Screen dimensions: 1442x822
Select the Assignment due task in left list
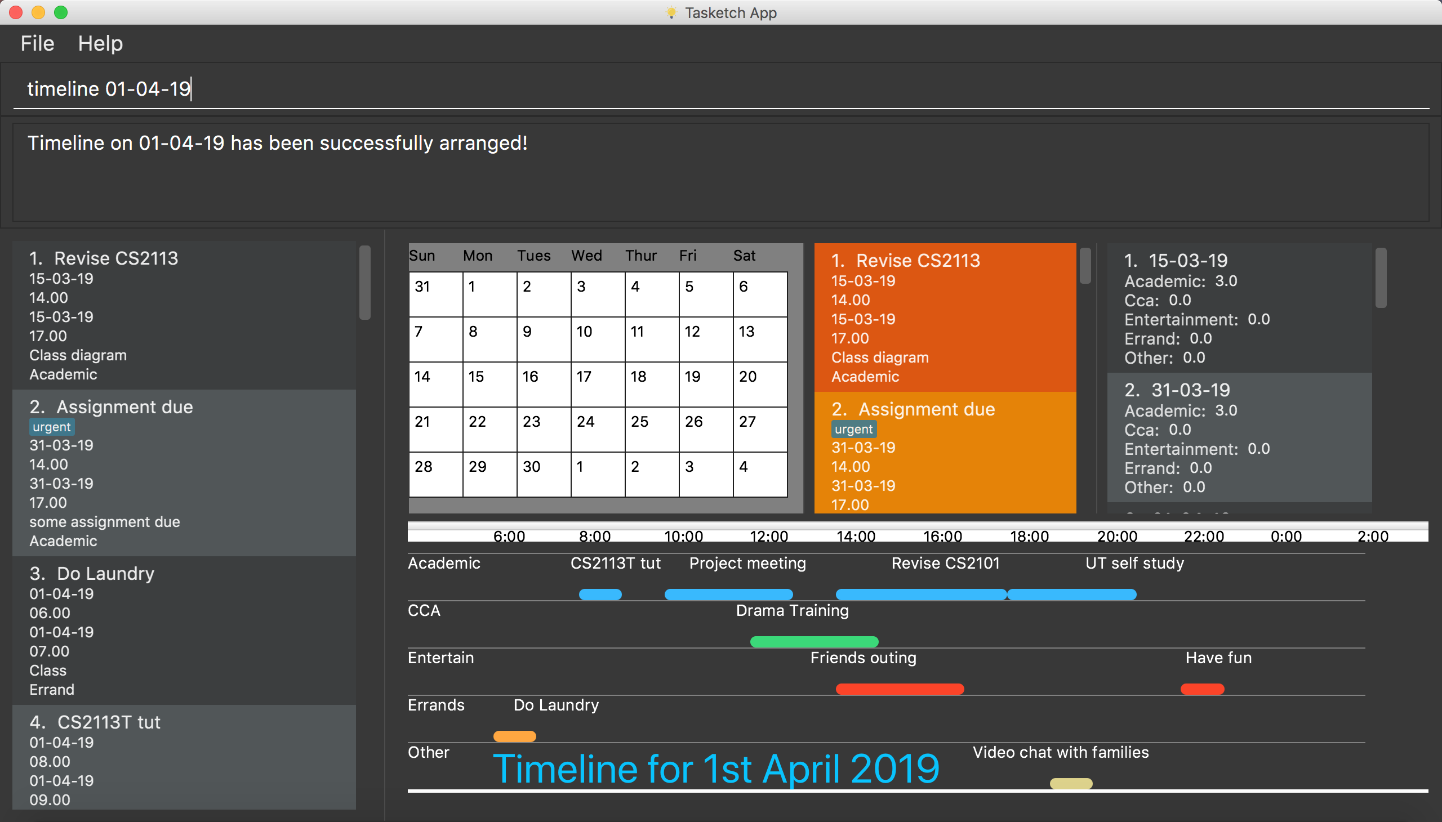coord(184,472)
